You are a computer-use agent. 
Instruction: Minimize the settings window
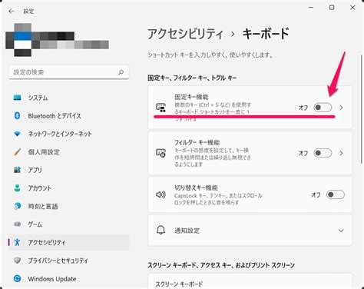click(x=311, y=8)
